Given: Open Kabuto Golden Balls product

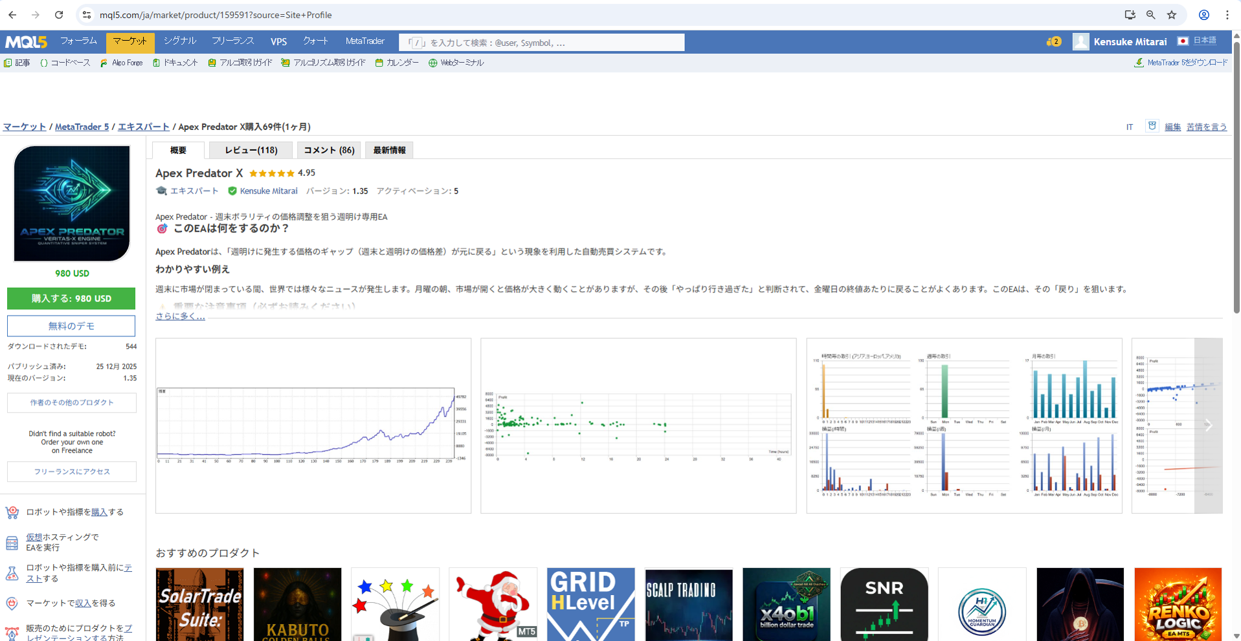Looking at the screenshot, I should [297, 604].
